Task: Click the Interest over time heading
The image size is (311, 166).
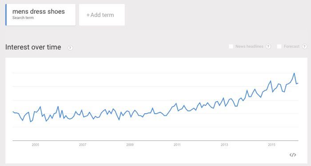Action: coord(33,47)
